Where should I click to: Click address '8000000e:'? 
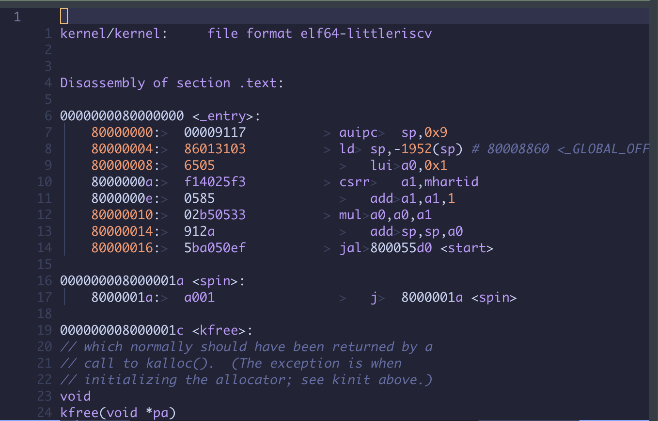(x=126, y=198)
